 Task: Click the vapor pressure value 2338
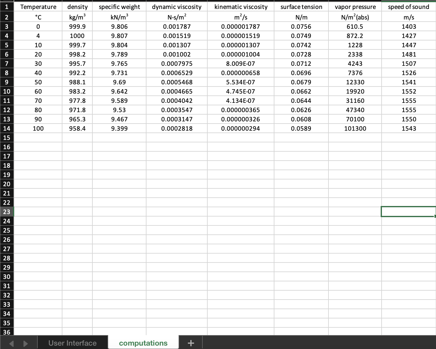point(354,54)
